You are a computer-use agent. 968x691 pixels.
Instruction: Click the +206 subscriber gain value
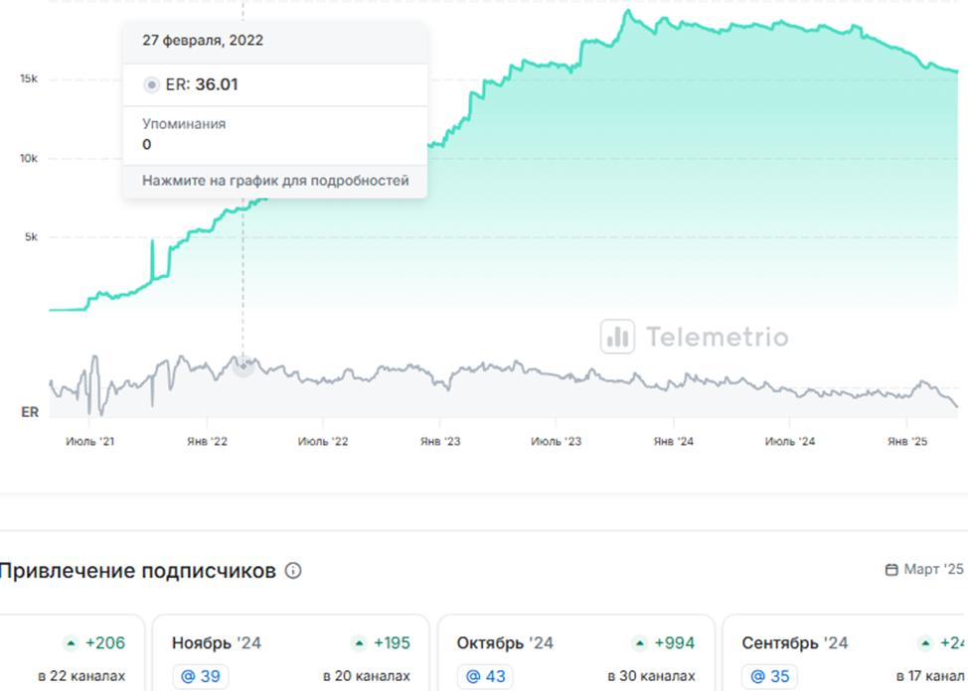click(x=105, y=643)
